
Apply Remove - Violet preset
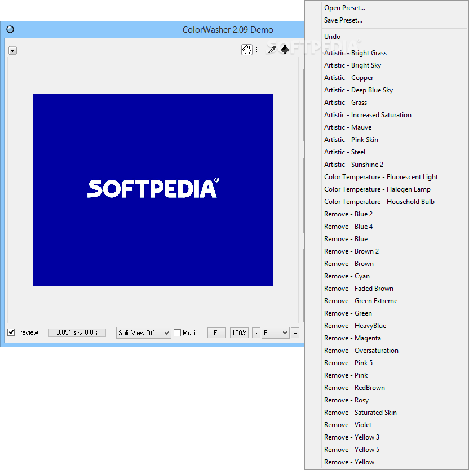(386, 425)
